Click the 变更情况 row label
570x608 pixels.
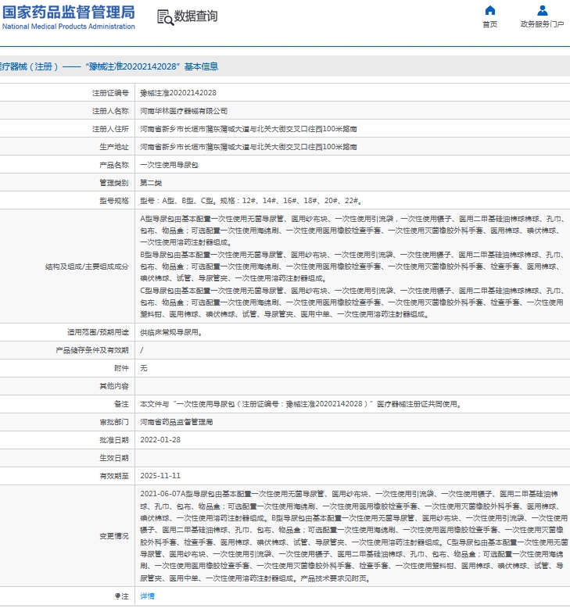(113, 536)
